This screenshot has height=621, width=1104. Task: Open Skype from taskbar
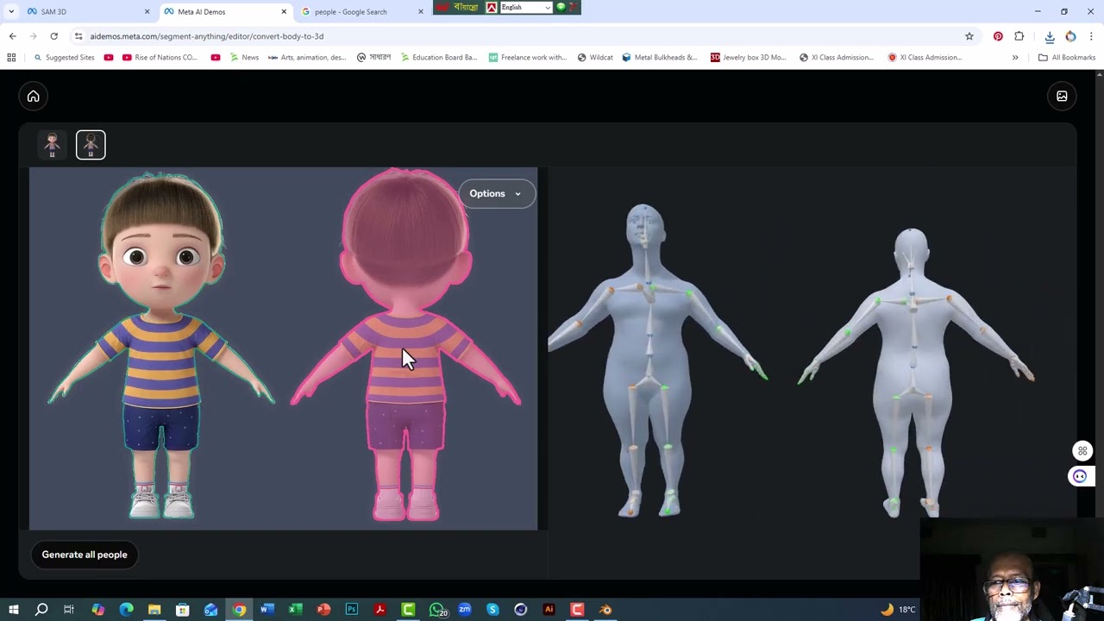[492, 610]
